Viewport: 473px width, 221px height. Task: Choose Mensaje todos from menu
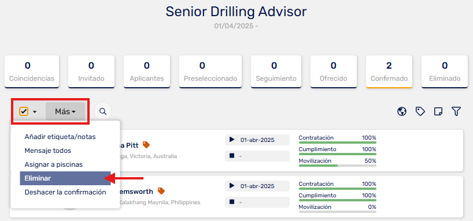pos(48,151)
